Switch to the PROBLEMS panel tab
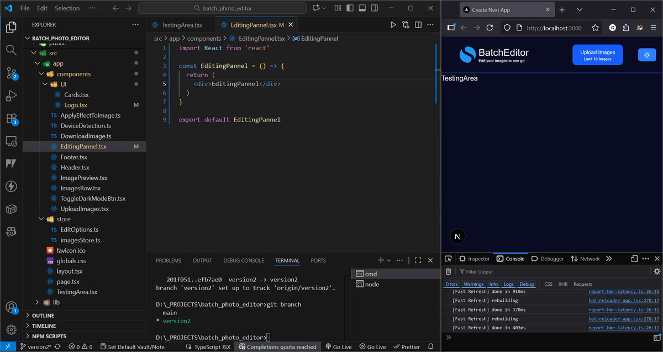Screen dimensions: 663x352 tap(169, 260)
